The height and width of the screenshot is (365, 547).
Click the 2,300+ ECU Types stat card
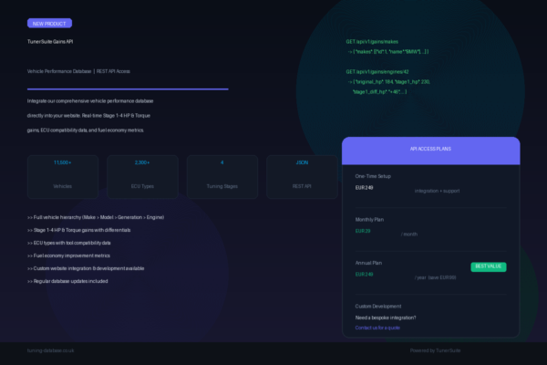(142, 177)
